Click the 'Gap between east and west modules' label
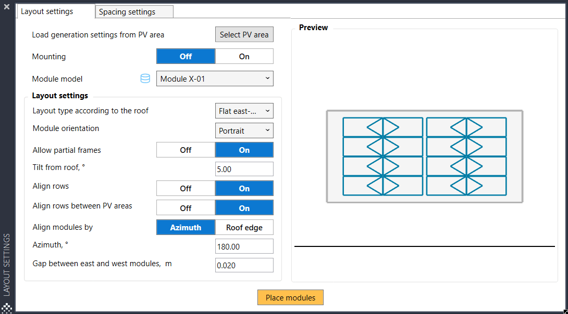Screen dimensions: 568x314 (102, 264)
